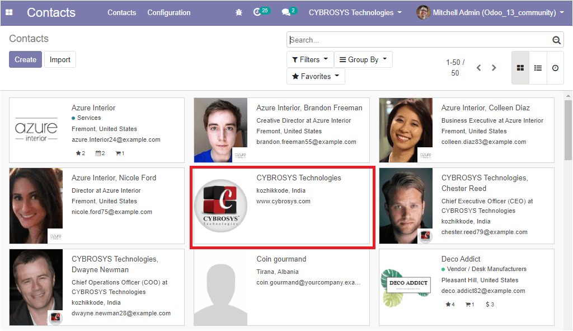Screen dimensions: 573x331
Task: Open Chester Reed contact photo
Action: click(x=406, y=206)
